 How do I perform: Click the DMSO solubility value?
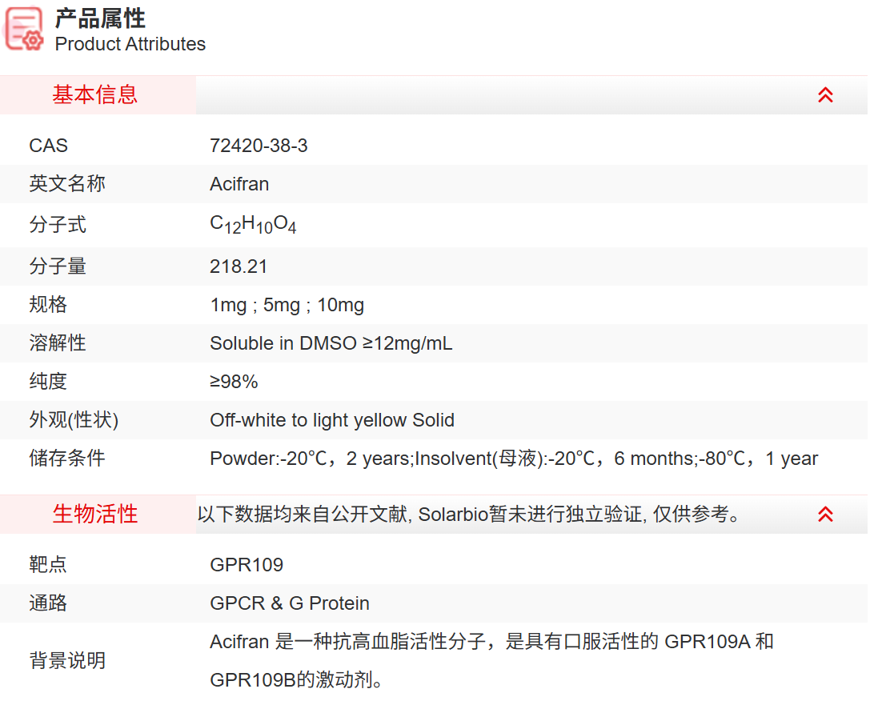[x=331, y=343]
